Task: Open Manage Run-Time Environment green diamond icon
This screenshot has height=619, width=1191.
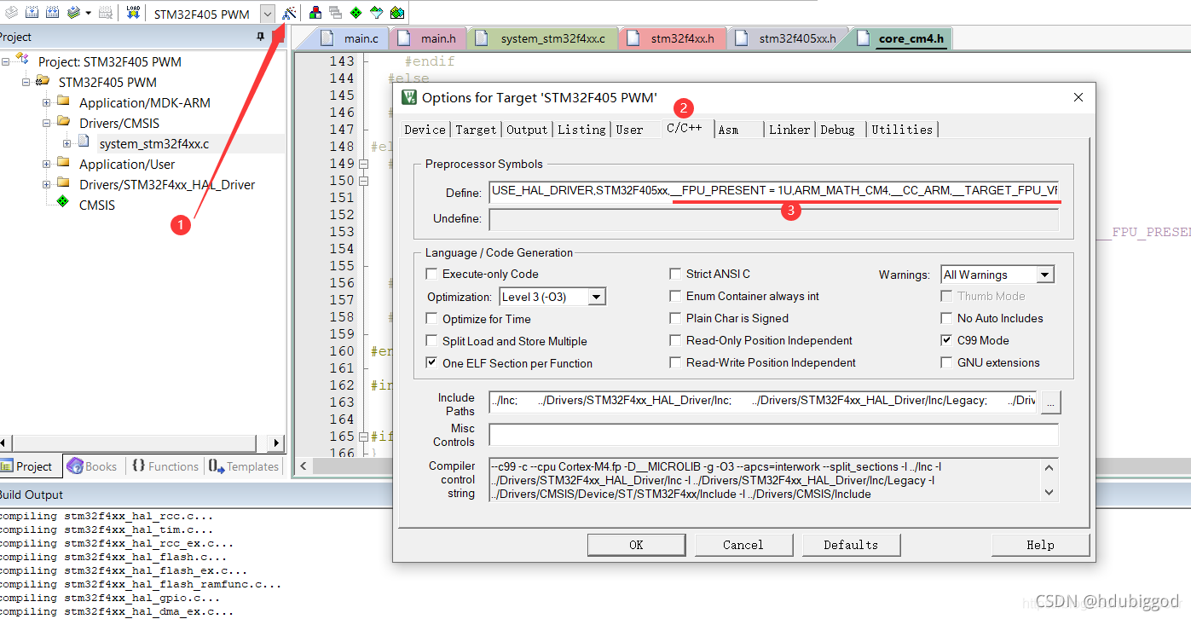Action: coord(356,13)
